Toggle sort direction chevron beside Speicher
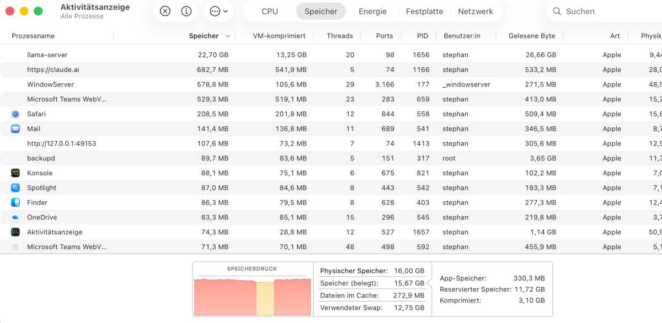This screenshot has height=323, width=662. (227, 36)
